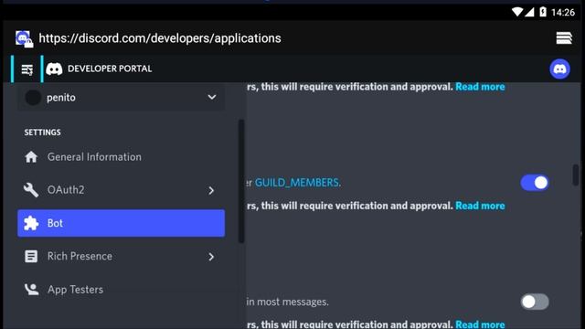Toggle the sidebar menu icon
The image size is (585, 329).
pyautogui.click(x=27, y=69)
